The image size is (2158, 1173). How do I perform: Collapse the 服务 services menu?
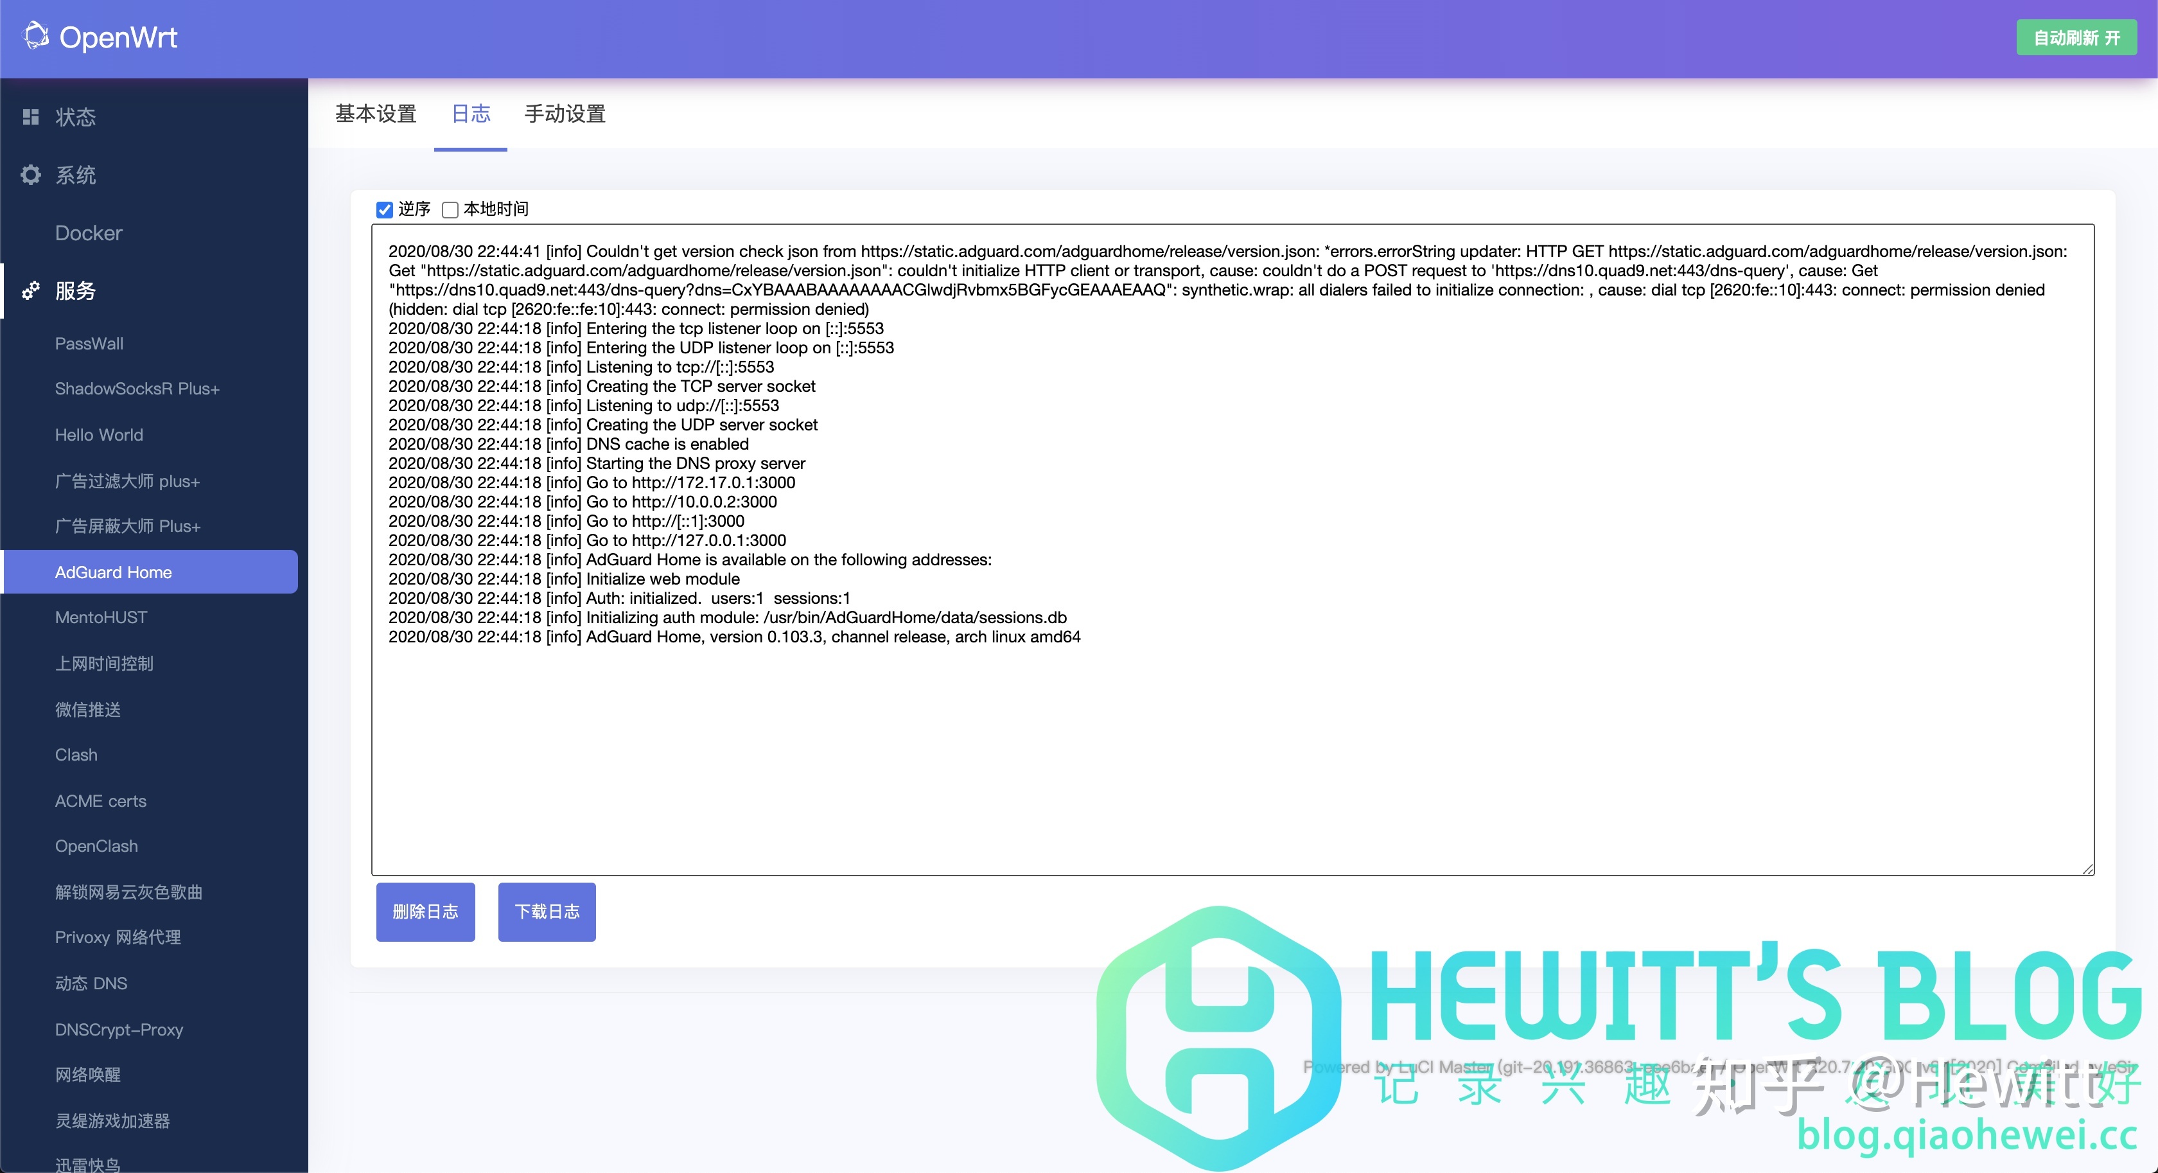75,291
